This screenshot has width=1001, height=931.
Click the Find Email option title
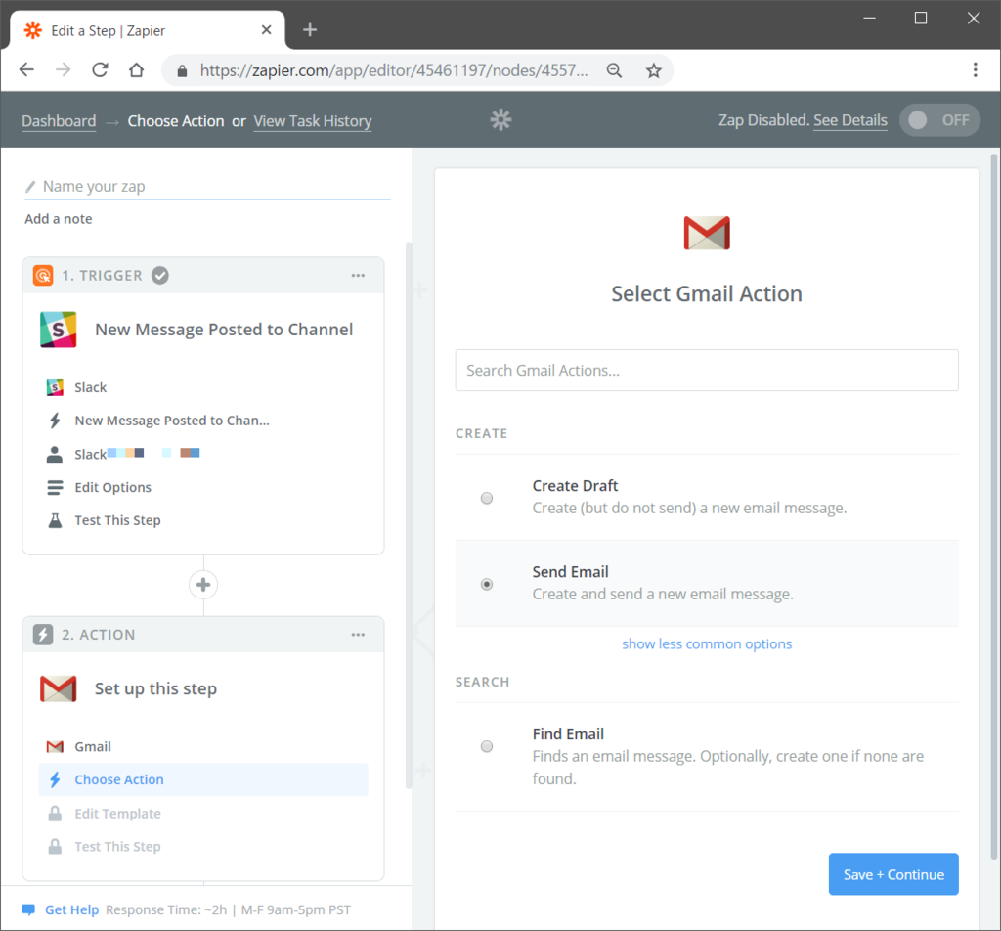[568, 733]
